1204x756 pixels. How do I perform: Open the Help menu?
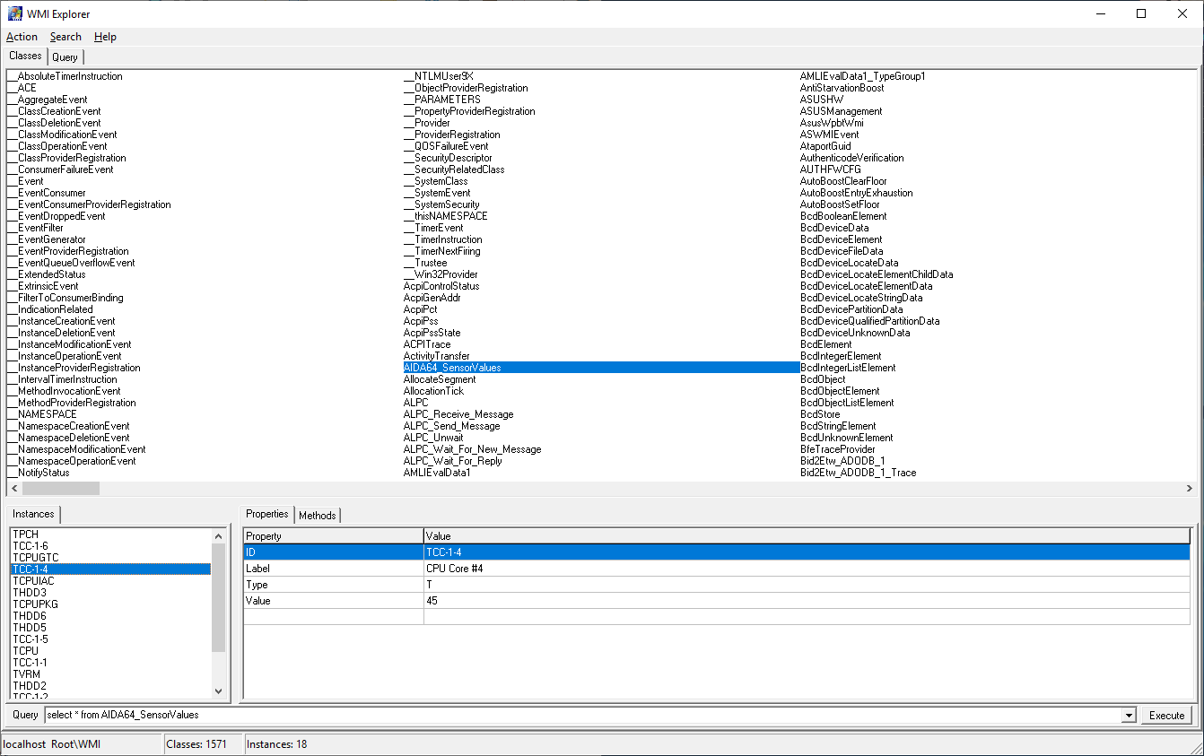coord(105,37)
